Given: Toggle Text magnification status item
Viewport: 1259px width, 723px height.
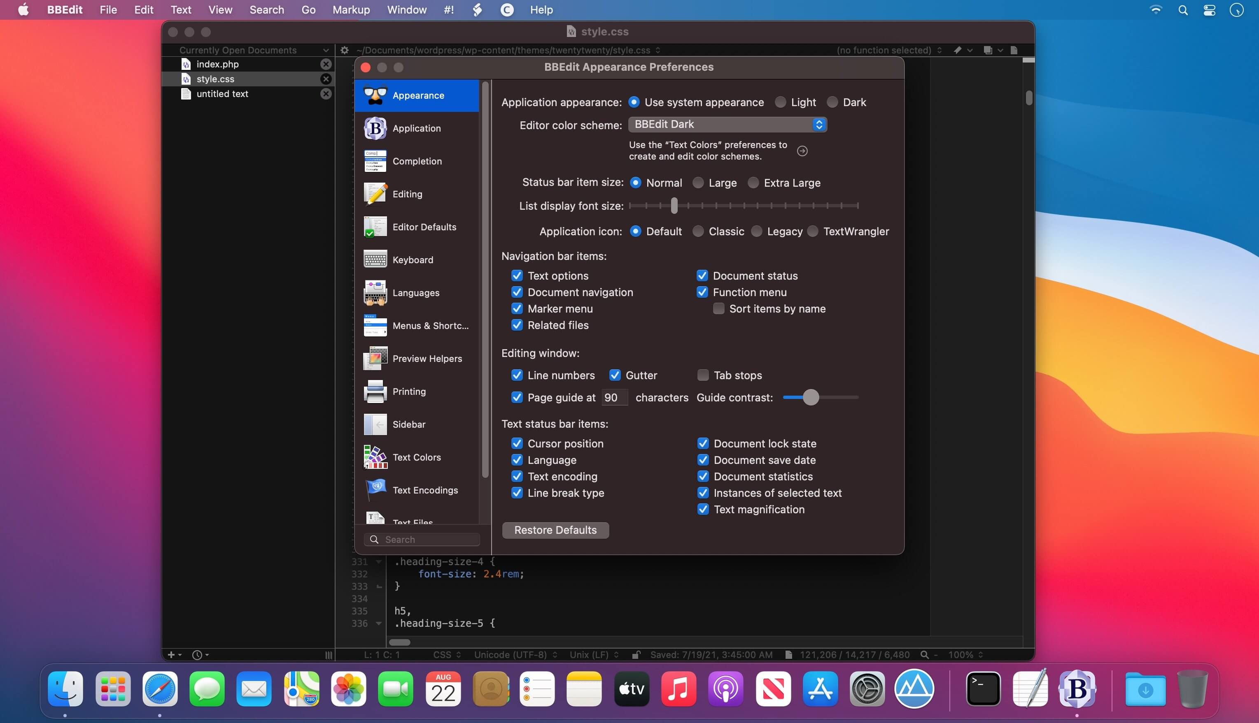Looking at the screenshot, I should pyautogui.click(x=703, y=510).
